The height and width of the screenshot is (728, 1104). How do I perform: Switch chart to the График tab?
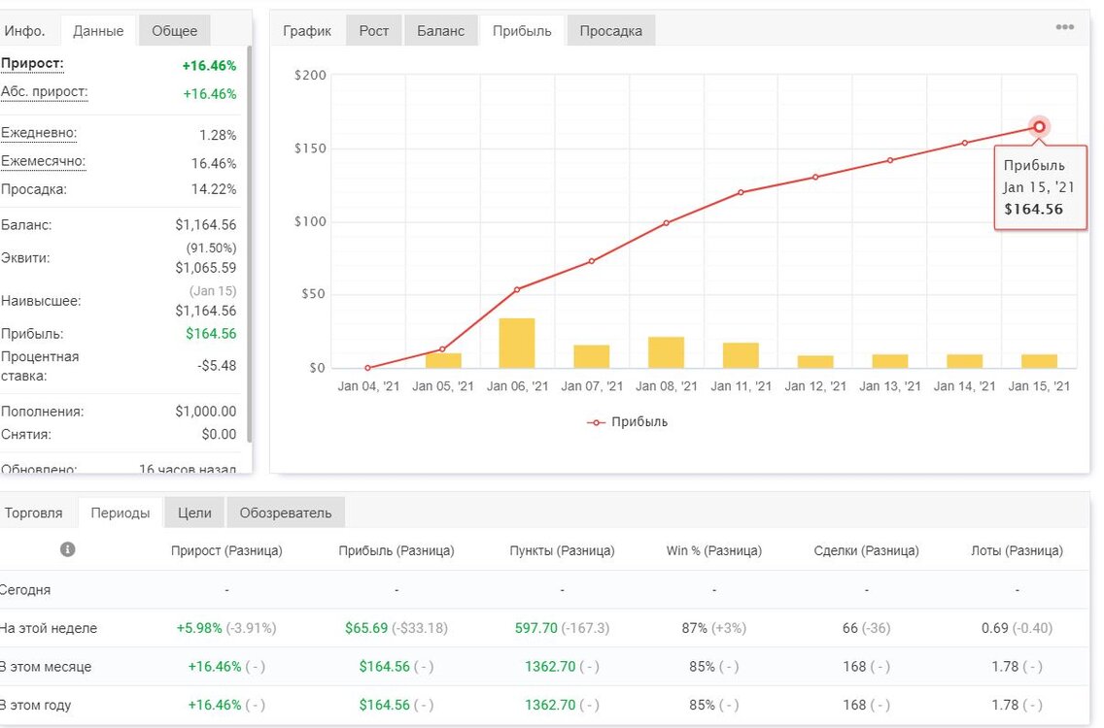[307, 31]
